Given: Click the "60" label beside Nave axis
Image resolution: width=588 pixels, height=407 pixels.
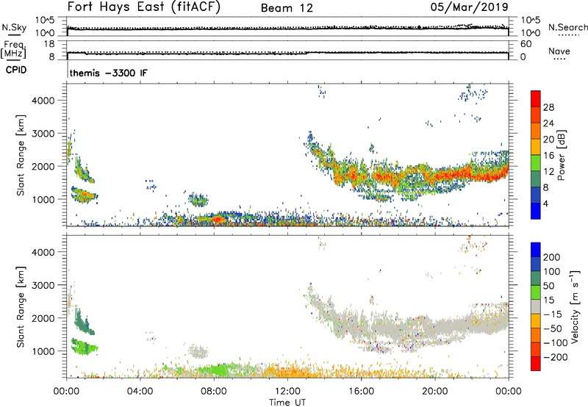Looking at the screenshot, I should pos(526,44).
